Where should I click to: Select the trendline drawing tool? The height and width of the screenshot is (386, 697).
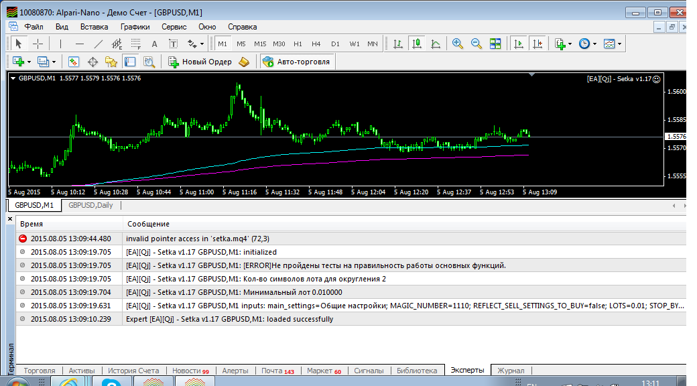(x=99, y=44)
